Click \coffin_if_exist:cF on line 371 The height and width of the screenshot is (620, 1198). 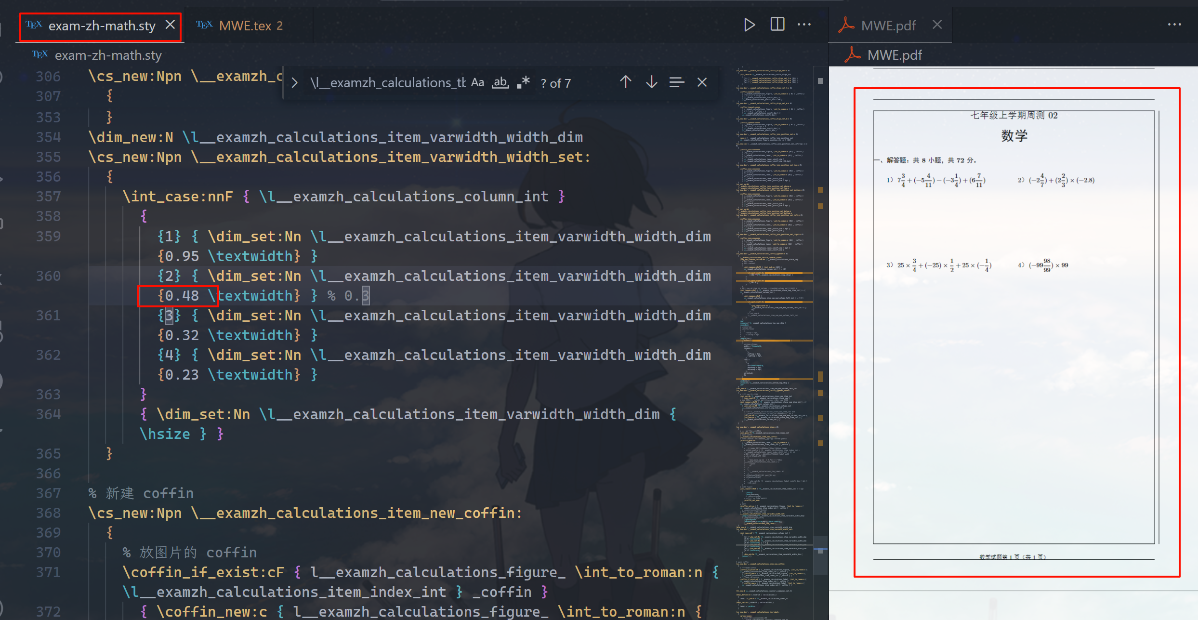(203, 572)
